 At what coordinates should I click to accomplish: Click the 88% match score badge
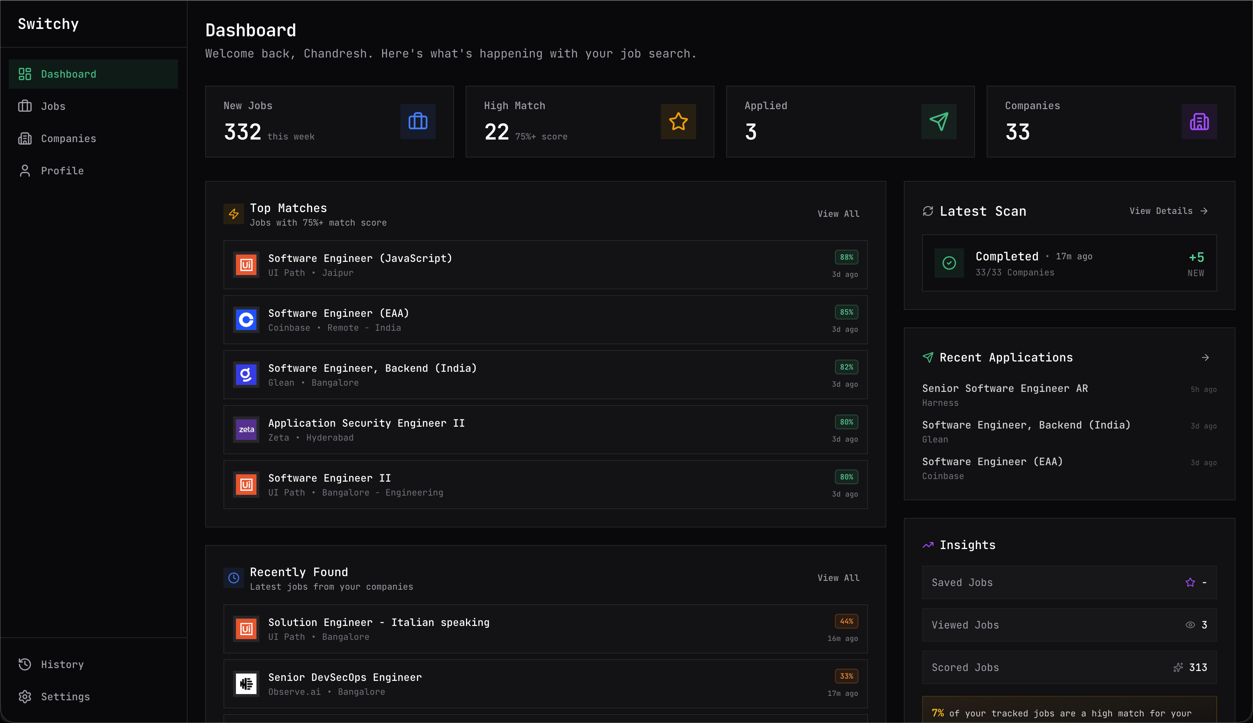tap(846, 257)
